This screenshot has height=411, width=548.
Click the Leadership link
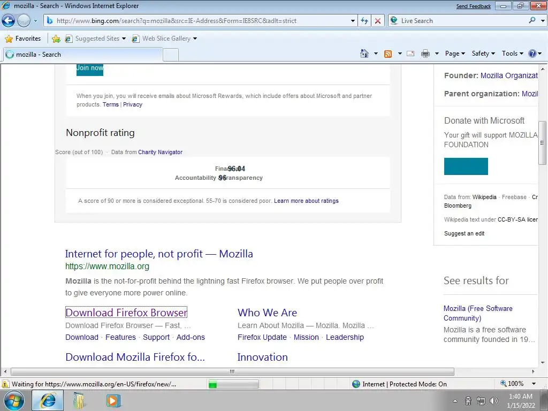click(x=345, y=337)
